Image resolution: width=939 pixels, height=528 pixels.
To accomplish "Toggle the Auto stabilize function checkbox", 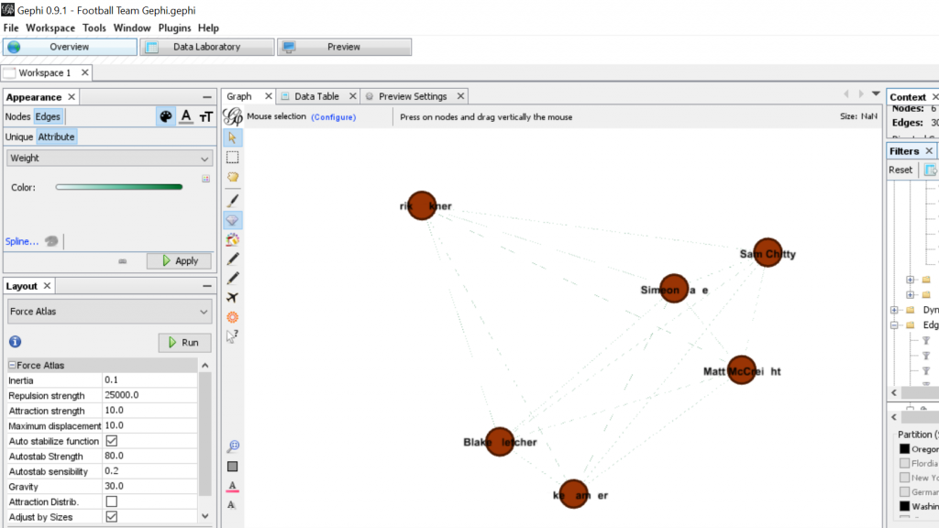I will (x=112, y=441).
